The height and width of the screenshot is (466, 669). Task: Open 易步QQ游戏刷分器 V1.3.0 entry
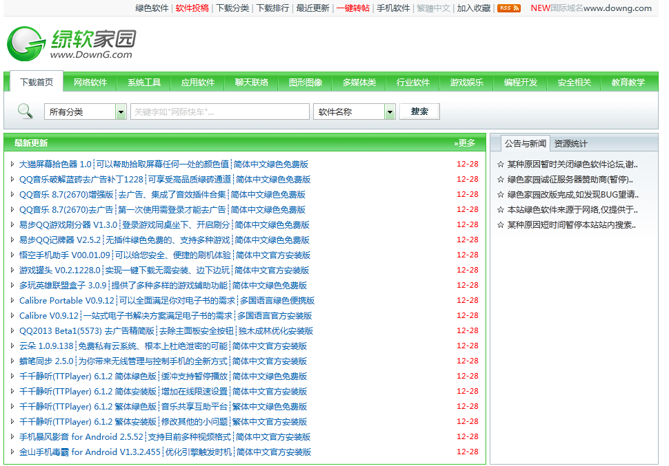pyautogui.click(x=164, y=224)
